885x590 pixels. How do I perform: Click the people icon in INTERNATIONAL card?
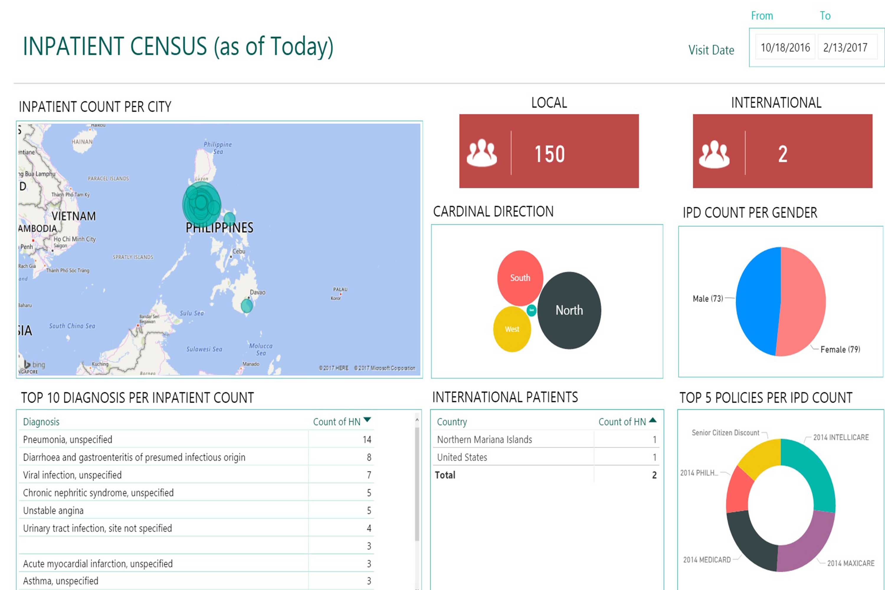tap(714, 154)
